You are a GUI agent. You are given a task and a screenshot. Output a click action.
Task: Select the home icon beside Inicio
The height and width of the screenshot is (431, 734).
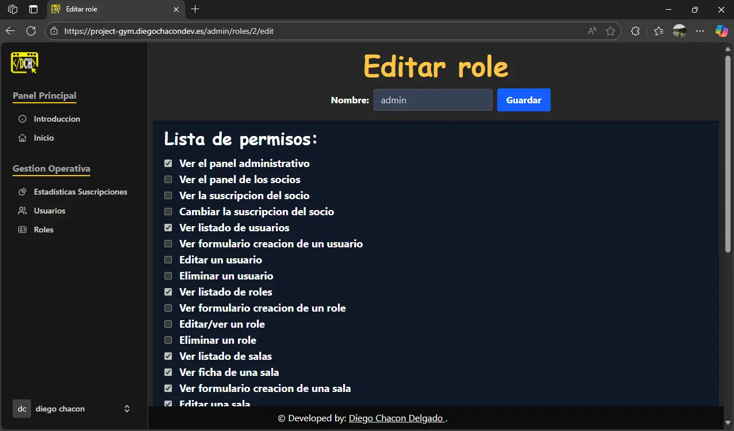[x=22, y=138]
